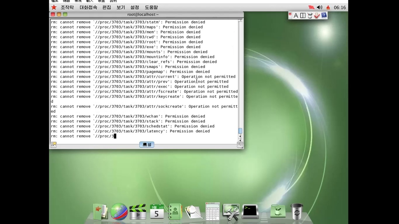
Task: Click the help book icon in the widget panel
Action: [x=324, y=15]
